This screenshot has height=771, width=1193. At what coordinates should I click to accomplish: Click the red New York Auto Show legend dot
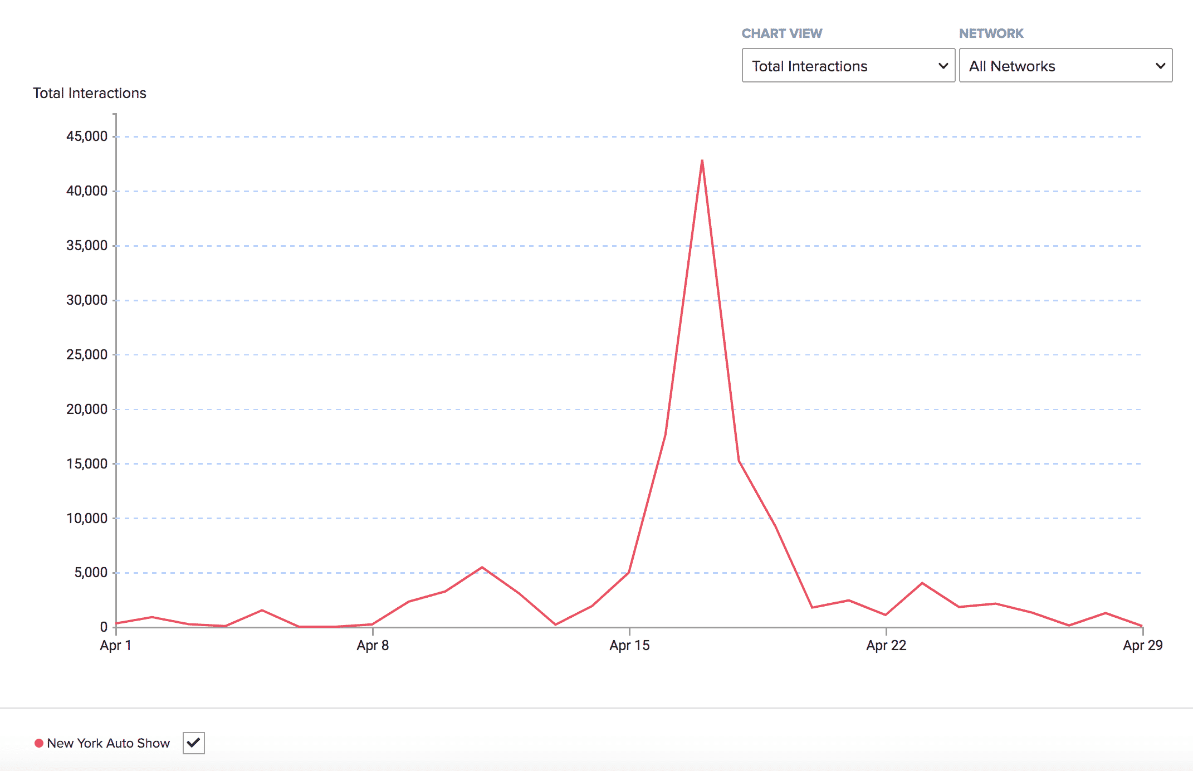(x=39, y=743)
